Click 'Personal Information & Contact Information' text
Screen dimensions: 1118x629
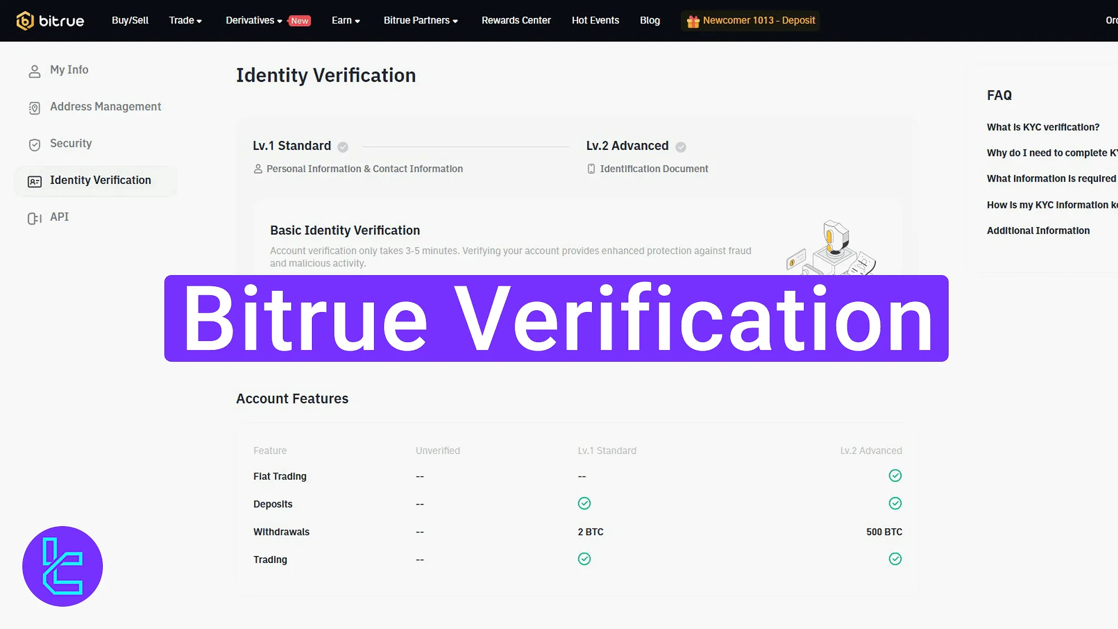[x=364, y=169]
